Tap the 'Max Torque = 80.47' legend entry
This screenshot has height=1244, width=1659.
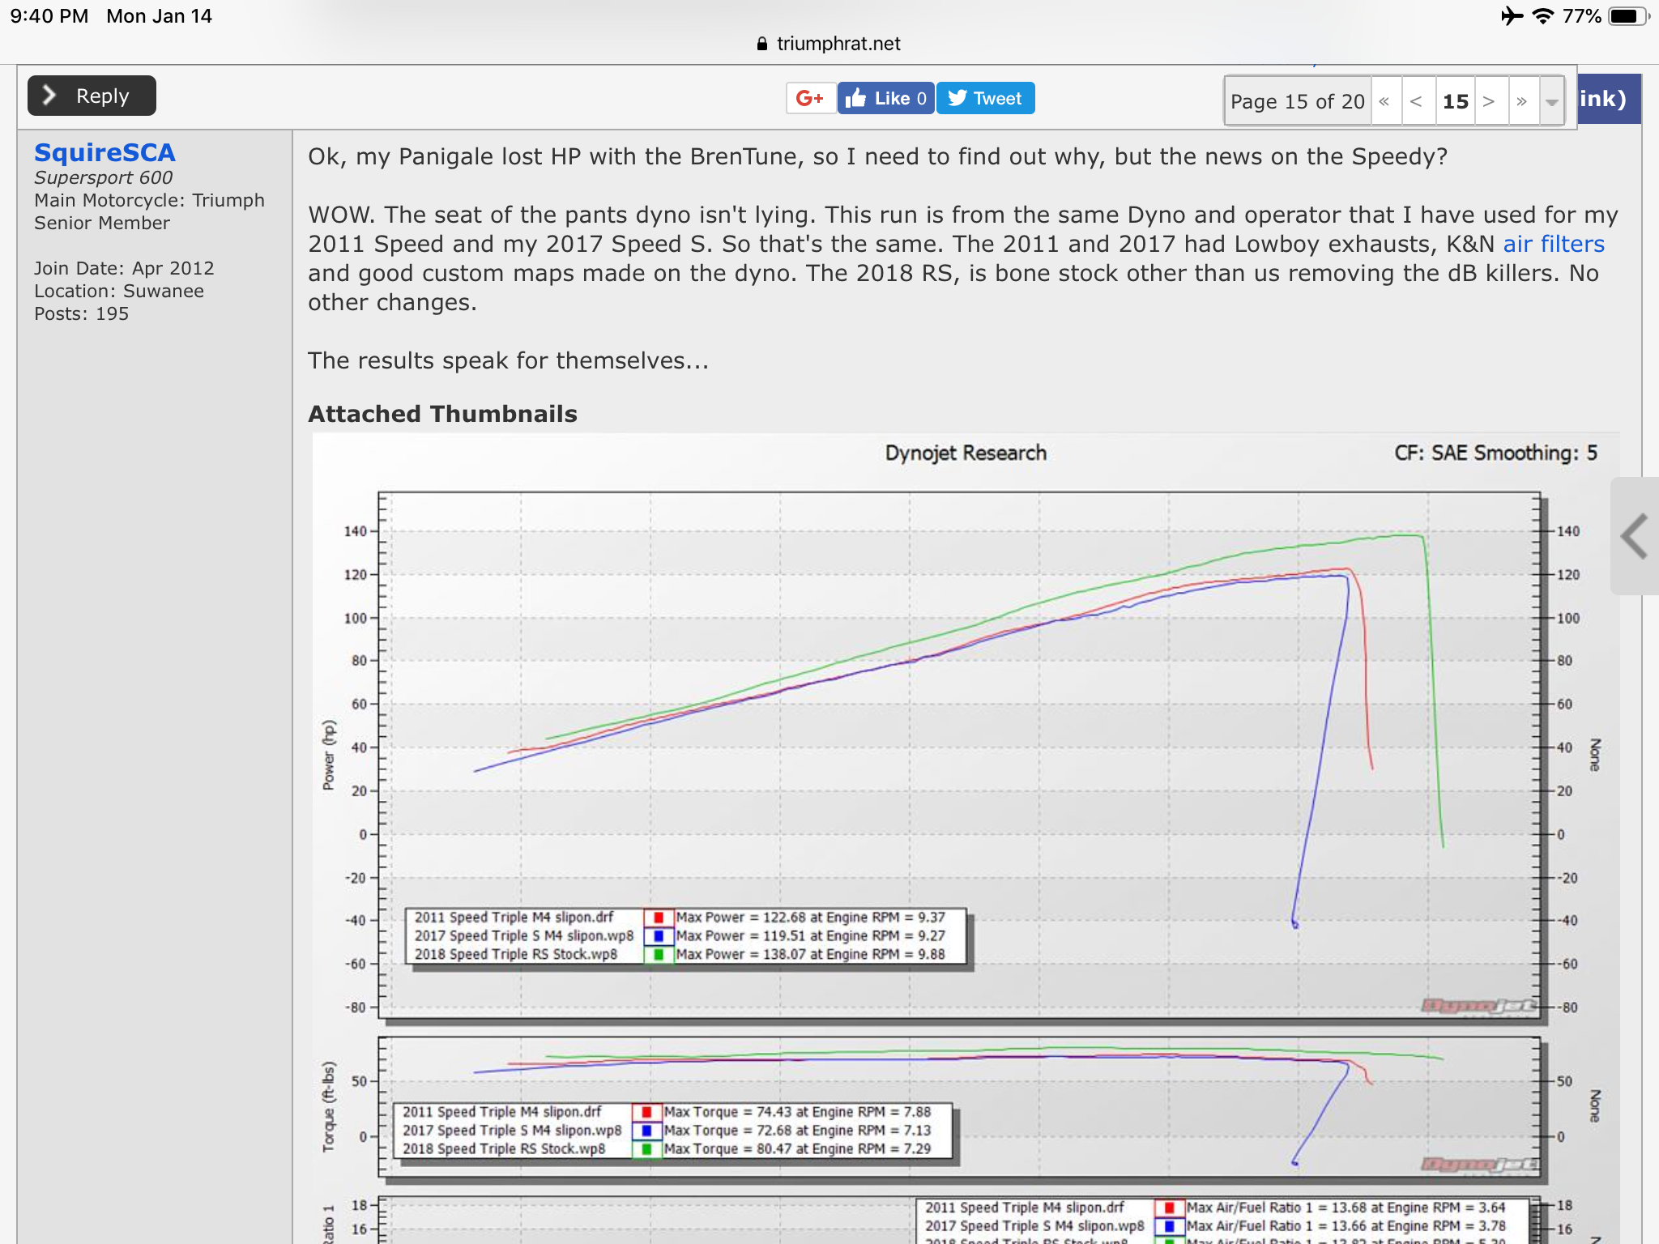798,1149
